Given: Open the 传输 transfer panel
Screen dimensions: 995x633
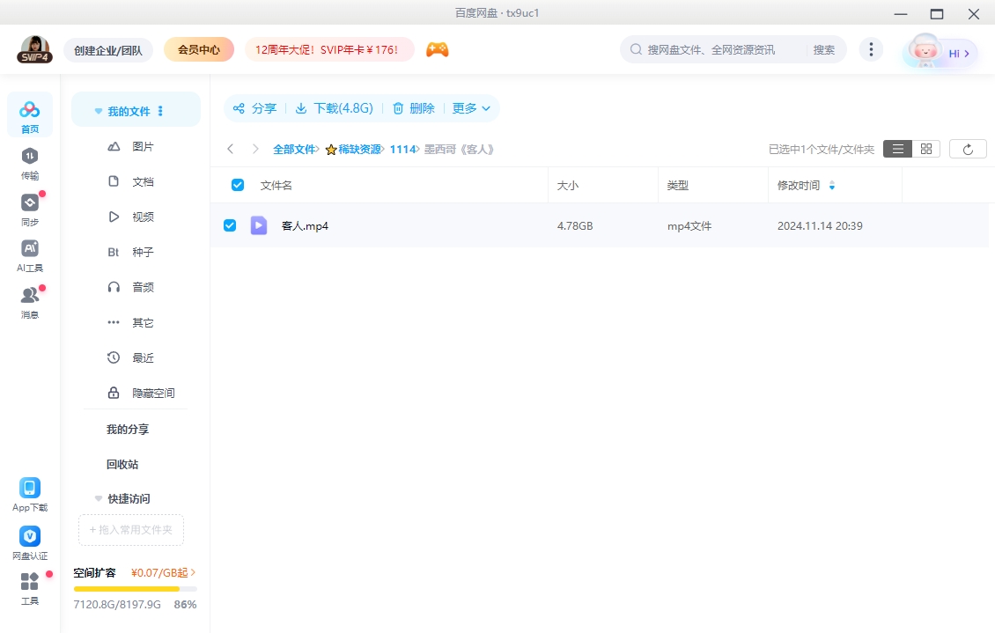Looking at the screenshot, I should (x=30, y=164).
